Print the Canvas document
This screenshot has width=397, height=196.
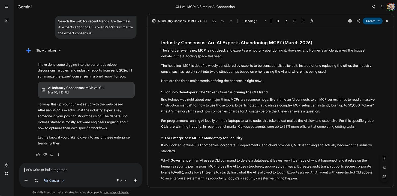(350, 21)
